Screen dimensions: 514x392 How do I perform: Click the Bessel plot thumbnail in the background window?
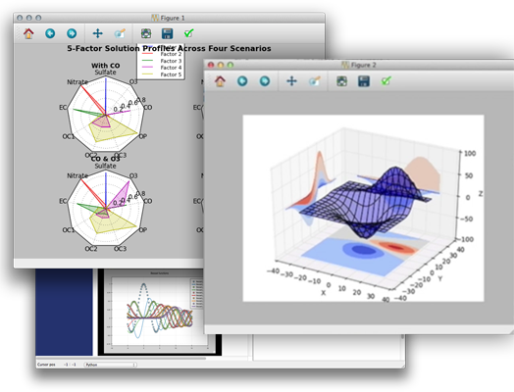point(160,311)
